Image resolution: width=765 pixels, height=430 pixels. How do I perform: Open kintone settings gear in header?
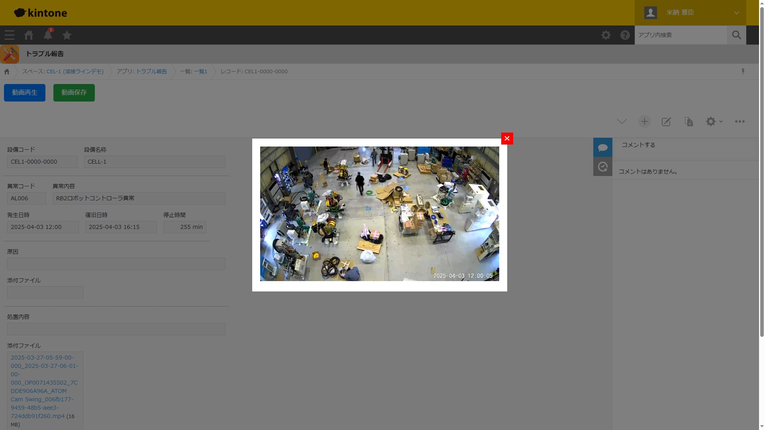(606, 35)
